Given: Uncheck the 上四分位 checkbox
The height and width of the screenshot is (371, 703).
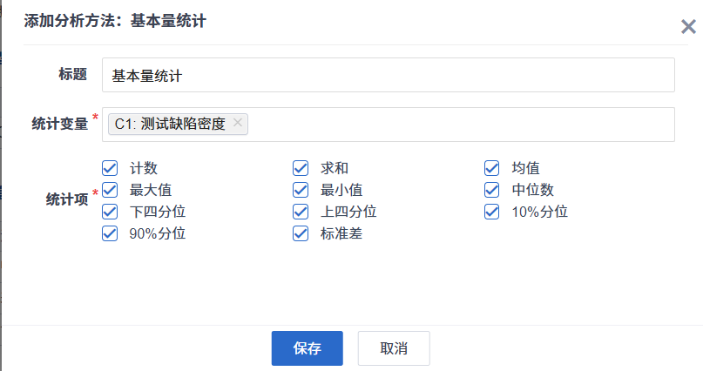Looking at the screenshot, I should (x=301, y=211).
